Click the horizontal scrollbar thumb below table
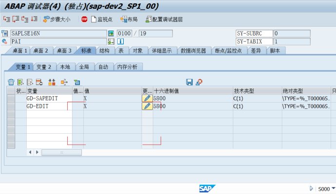 (61, 153)
